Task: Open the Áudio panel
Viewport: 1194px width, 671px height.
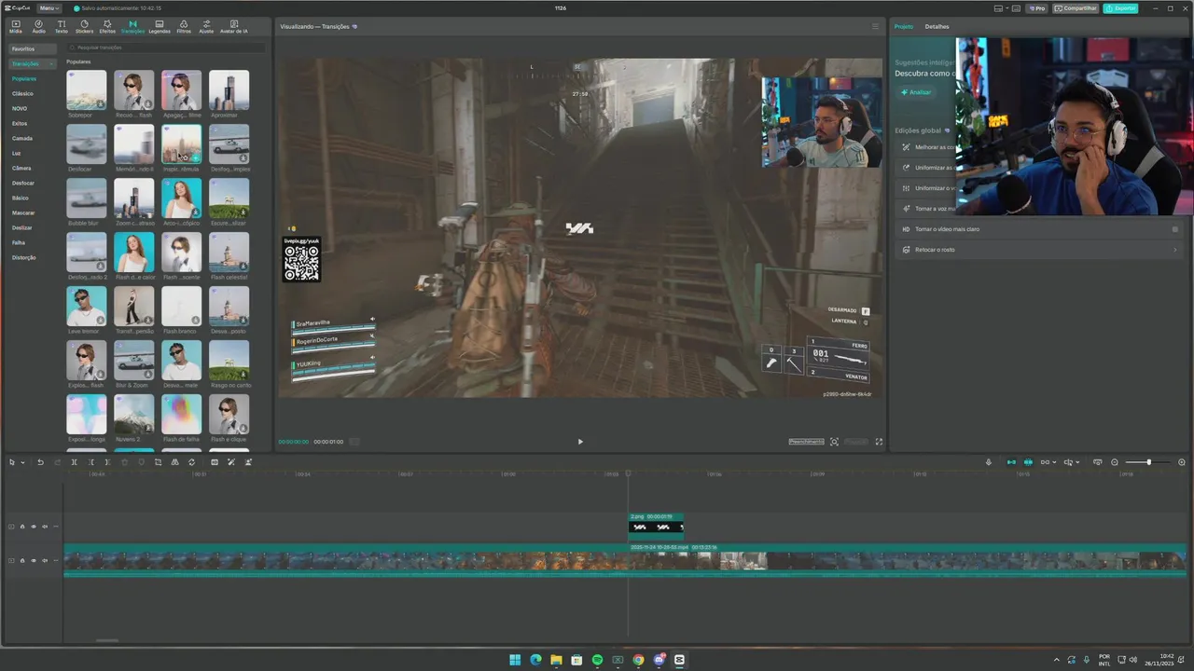Action: 38,26
